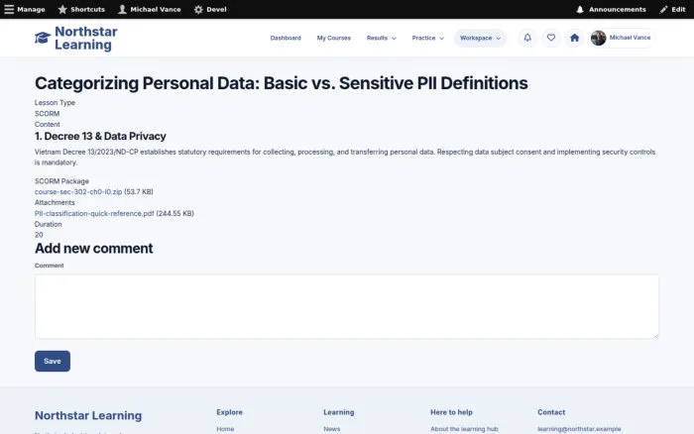This screenshot has width=694, height=434.
Task: Click the Northstar Learning graduation cap logo
Action: click(43, 38)
